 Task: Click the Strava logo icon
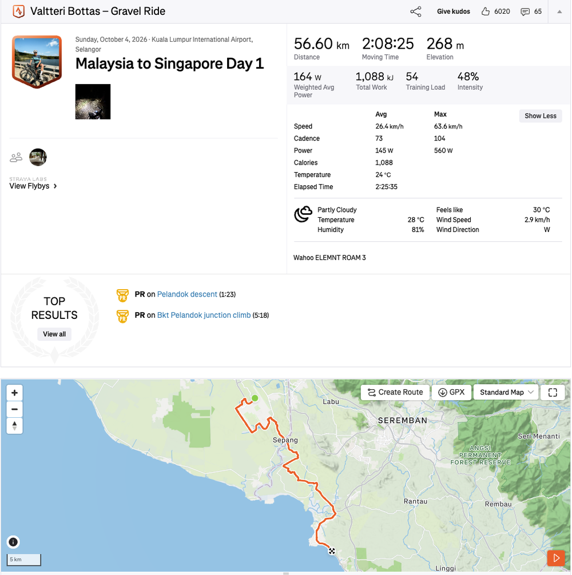tap(18, 11)
